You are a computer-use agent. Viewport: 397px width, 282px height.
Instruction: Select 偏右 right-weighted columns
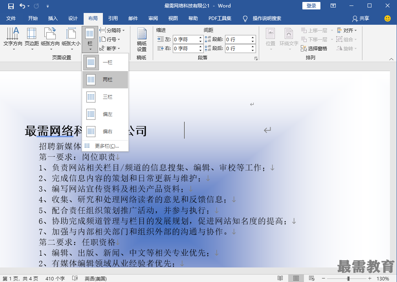point(105,132)
